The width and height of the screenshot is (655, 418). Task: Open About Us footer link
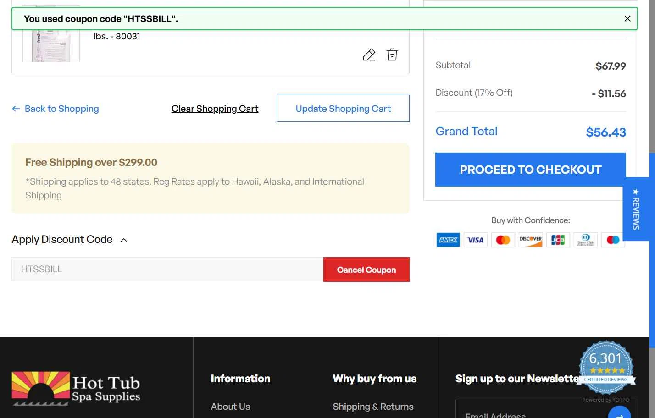230,407
